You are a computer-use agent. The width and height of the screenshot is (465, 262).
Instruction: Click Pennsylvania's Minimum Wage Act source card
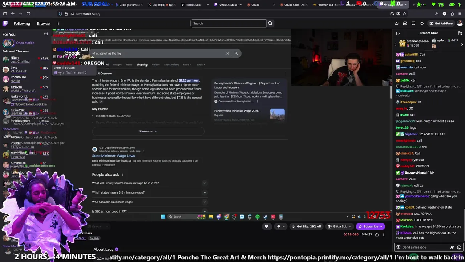click(x=249, y=92)
